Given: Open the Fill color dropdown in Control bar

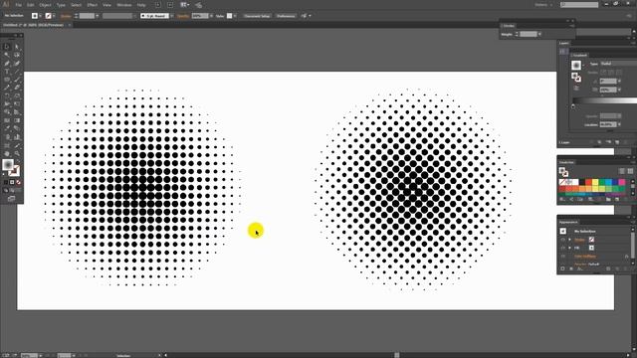Looking at the screenshot, I should 40,16.
